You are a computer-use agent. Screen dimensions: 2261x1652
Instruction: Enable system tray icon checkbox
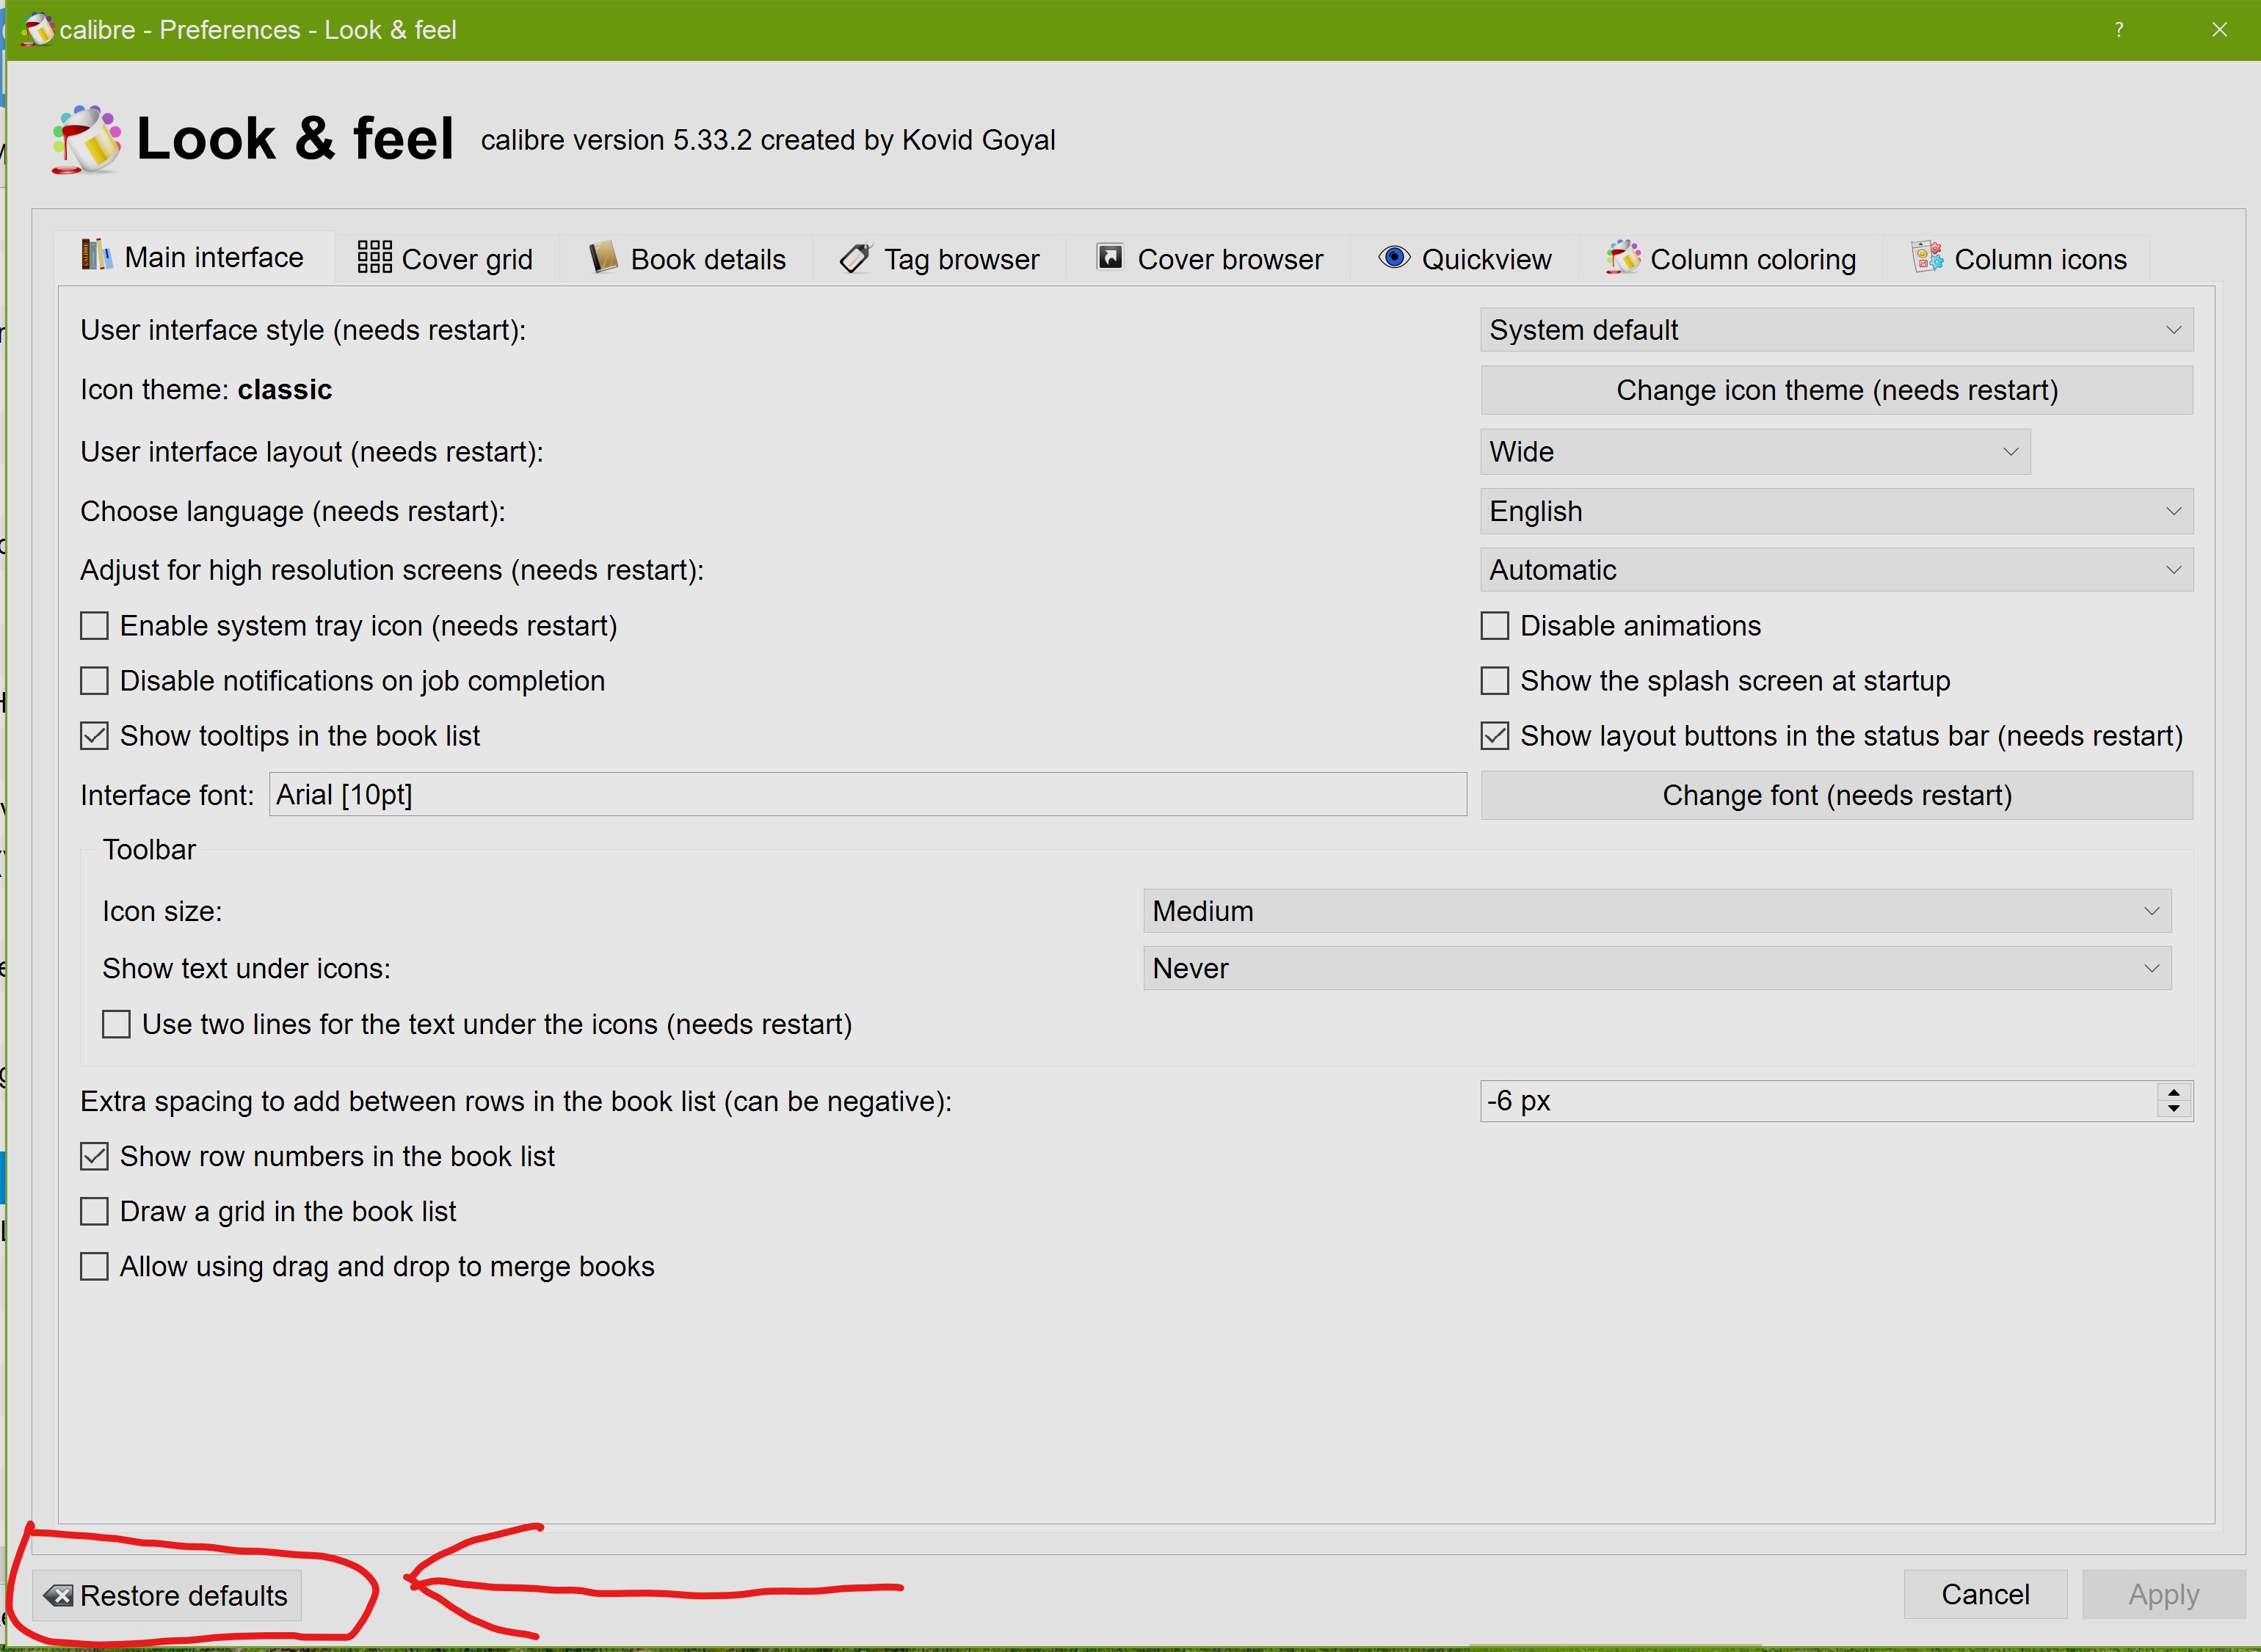point(94,626)
